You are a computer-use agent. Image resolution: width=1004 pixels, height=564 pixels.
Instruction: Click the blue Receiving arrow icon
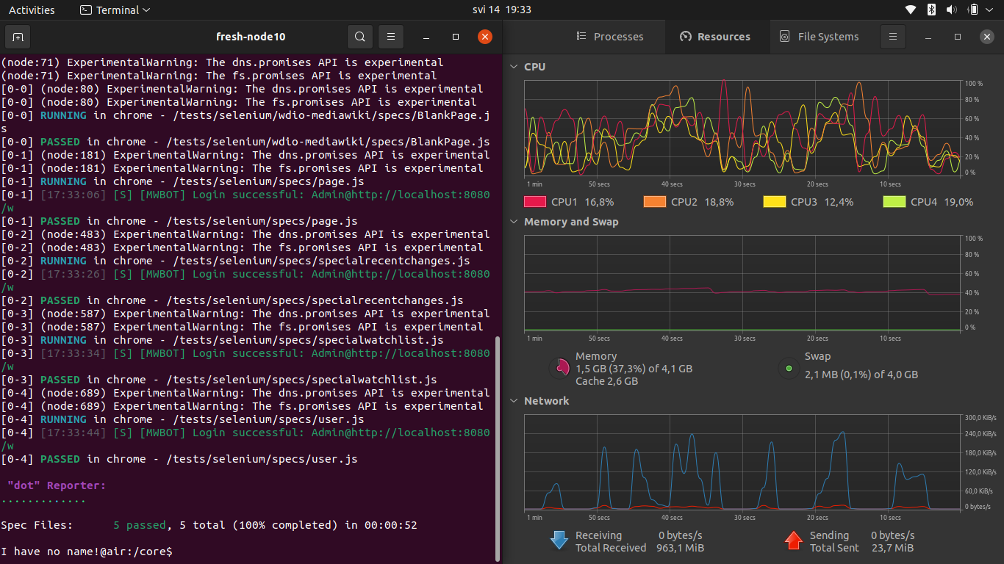[x=559, y=540]
